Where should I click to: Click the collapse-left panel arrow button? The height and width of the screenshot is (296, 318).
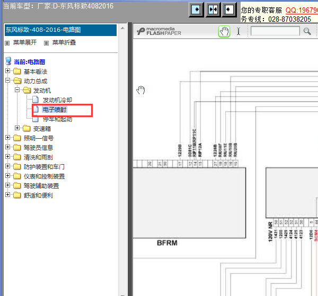point(229,10)
